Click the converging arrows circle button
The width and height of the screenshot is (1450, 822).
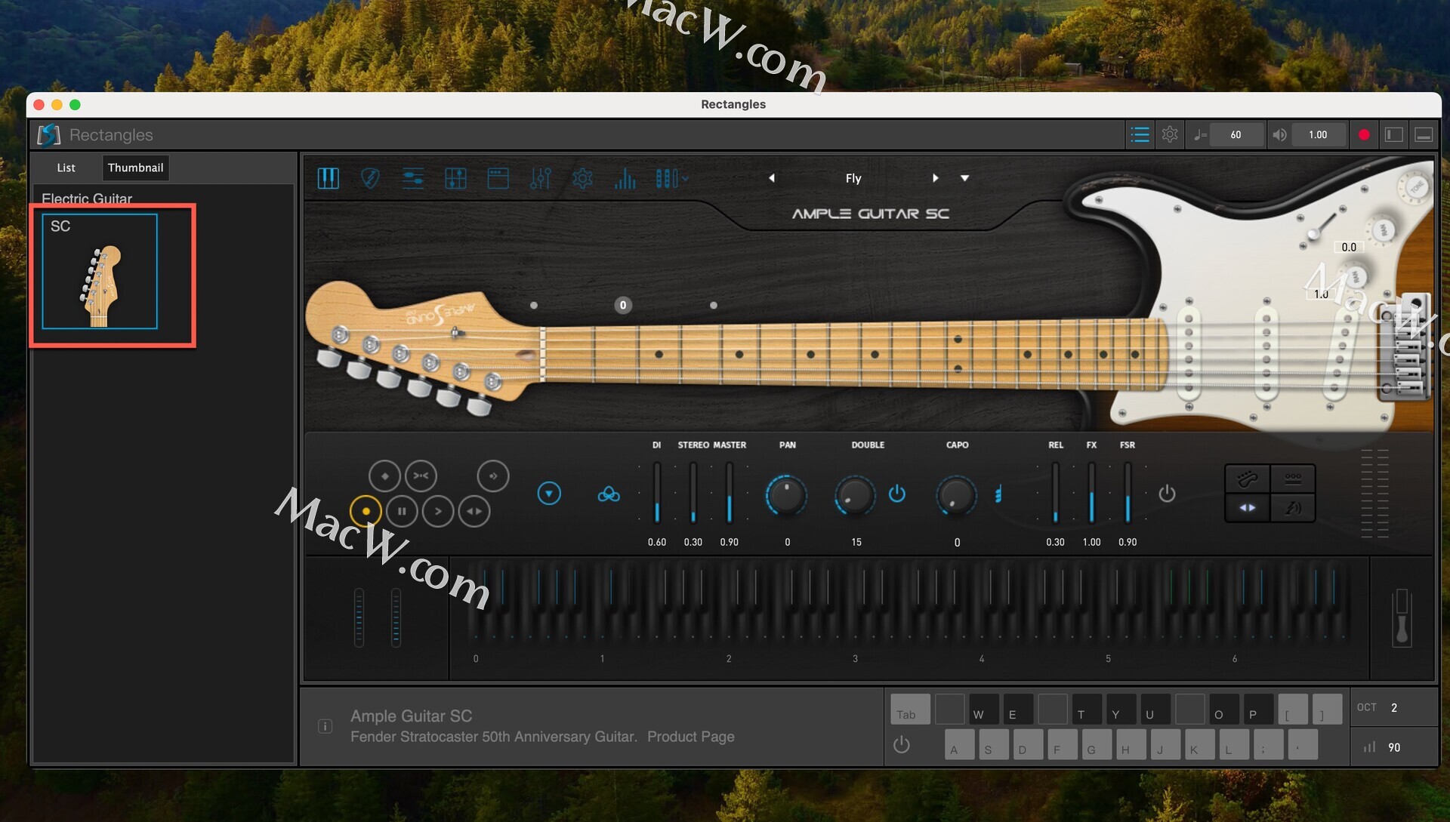click(421, 476)
